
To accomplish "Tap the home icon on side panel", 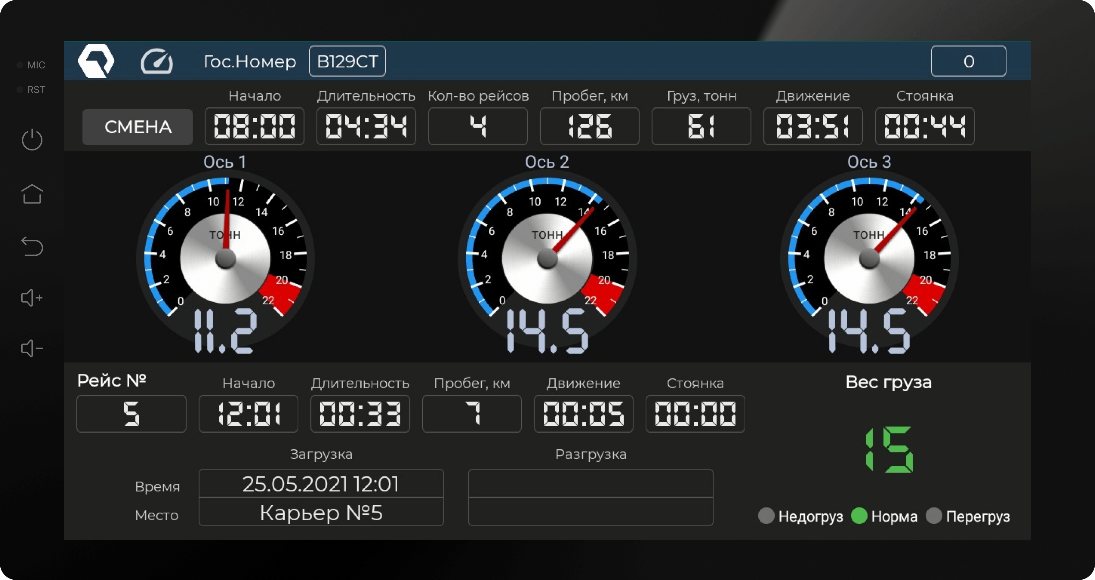I will coord(32,194).
